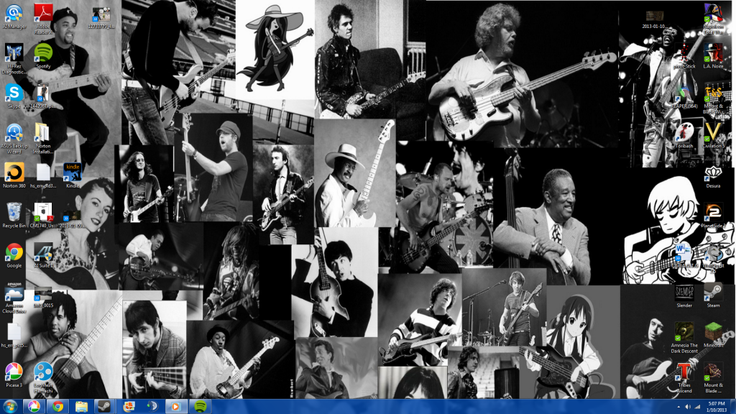Launch AI Suite II from desktop
The height and width of the screenshot is (414, 736).
43,255
